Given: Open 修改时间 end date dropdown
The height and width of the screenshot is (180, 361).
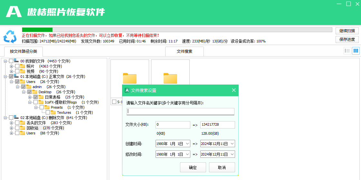Looking at the screenshot, I should pyautogui.click(x=232, y=154).
